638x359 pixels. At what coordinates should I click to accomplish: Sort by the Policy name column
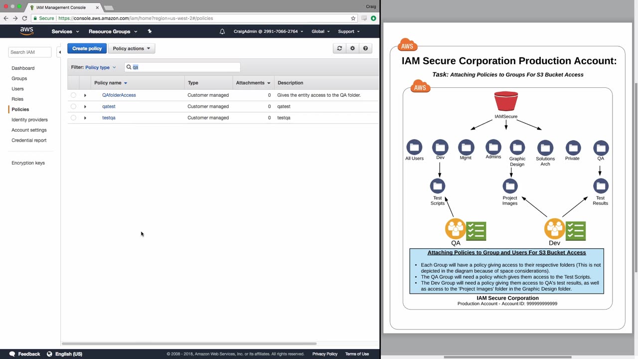point(111,83)
